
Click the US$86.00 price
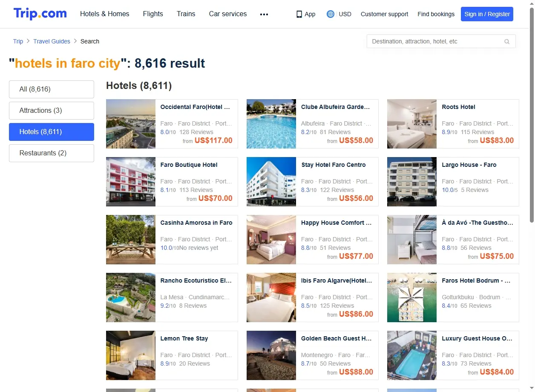[x=356, y=314]
